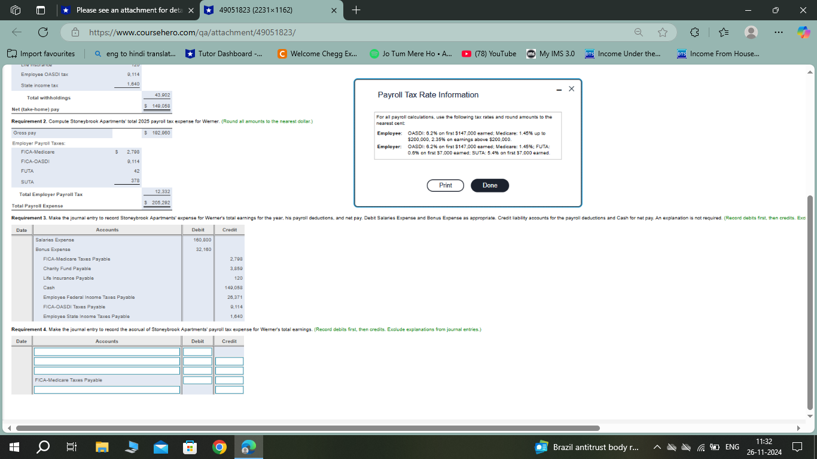This screenshot has width=817, height=459.
Task: Open the Tutor Dashboard bookmark
Action: coord(224,54)
